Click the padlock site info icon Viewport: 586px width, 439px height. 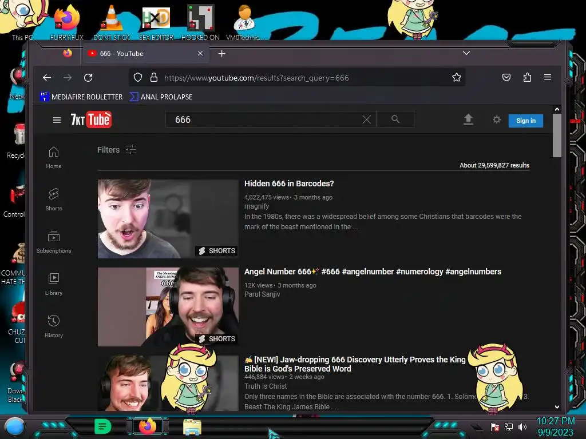(153, 77)
